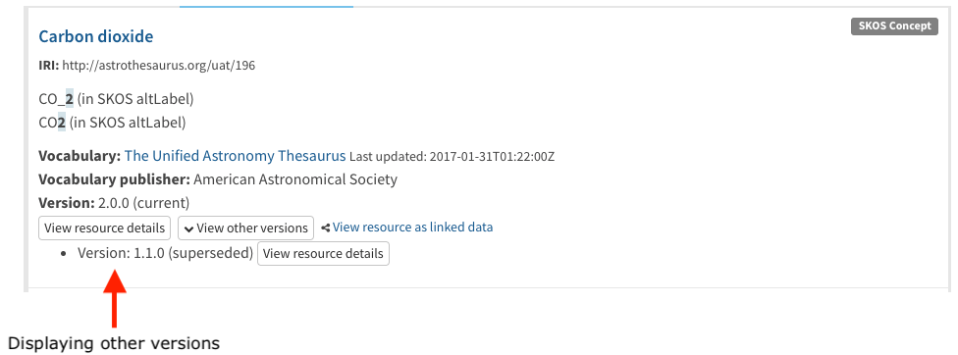
Task: Click the American Astronomical Society publisher text
Action: point(295,179)
